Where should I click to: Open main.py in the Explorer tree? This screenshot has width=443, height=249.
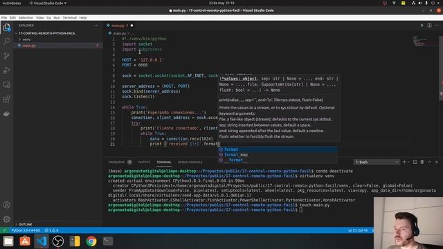coord(29,46)
